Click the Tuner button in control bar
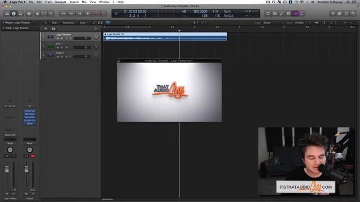Screen dimensions: 360x202 [x=281, y=13]
